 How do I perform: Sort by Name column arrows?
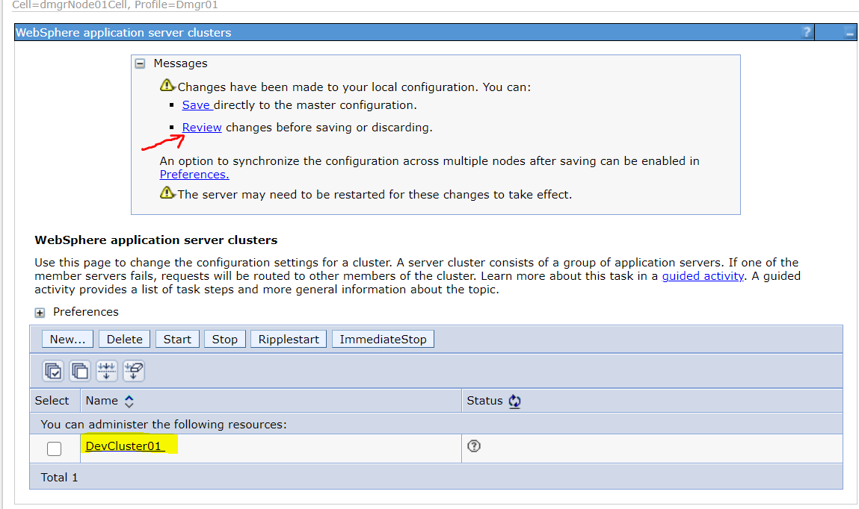click(x=129, y=402)
